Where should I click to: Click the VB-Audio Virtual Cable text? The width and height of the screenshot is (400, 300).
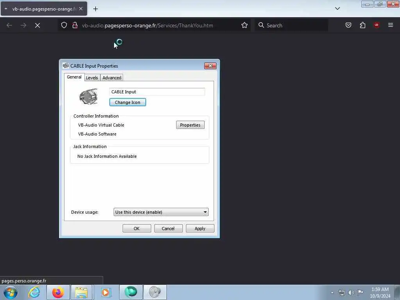[x=101, y=125]
